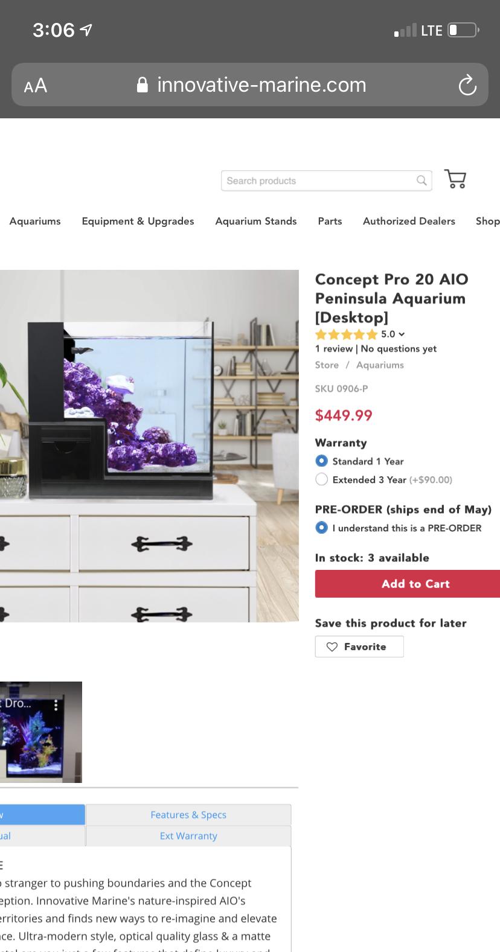The height and width of the screenshot is (952, 500).
Task: Click the heart icon on Favorite
Action: point(332,647)
